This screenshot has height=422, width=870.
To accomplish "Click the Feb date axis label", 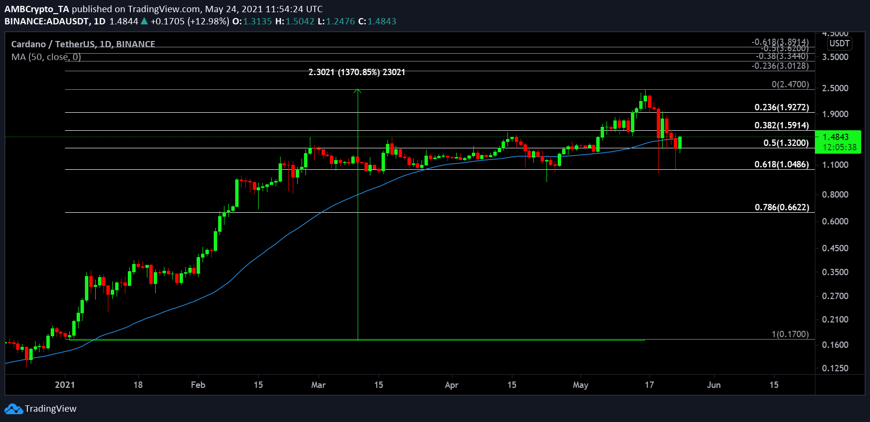I will [198, 385].
